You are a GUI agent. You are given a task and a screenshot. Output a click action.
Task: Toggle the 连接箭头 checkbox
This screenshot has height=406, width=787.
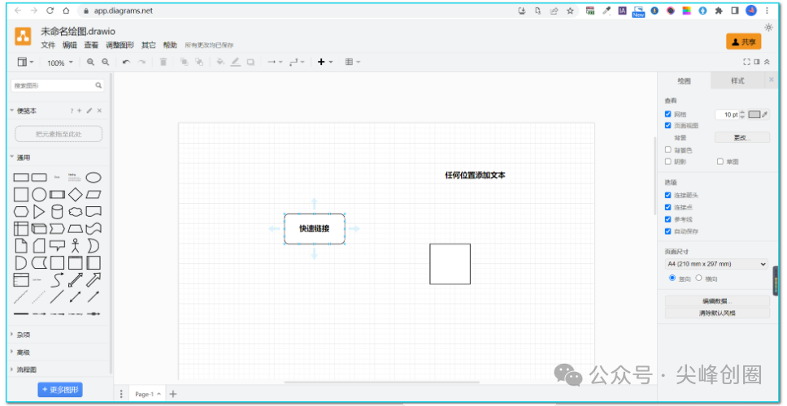668,195
